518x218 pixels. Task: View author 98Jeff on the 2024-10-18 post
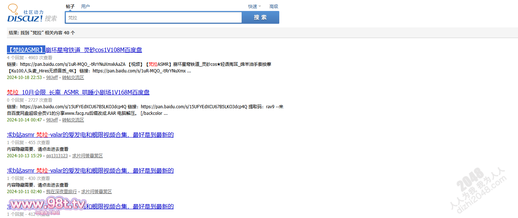click(x=52, y=78)
